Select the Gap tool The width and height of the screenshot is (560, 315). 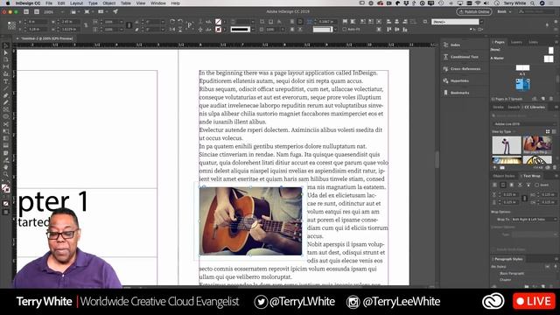point(6,66)
